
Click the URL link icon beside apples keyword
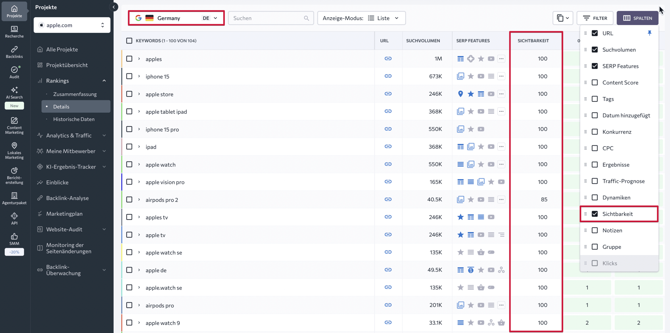[x=388, y=59]
